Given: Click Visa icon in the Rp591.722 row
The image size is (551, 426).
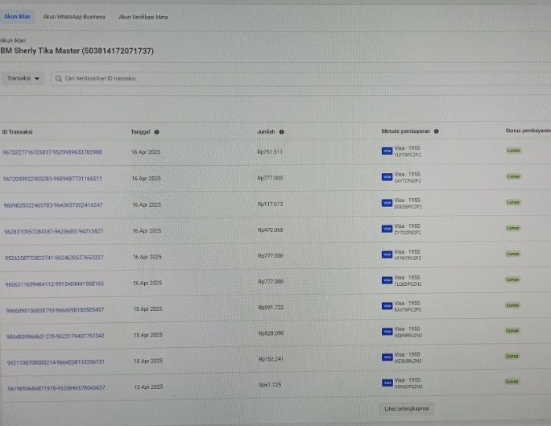Looking at the screenshot, I should [x=387, y=306].
